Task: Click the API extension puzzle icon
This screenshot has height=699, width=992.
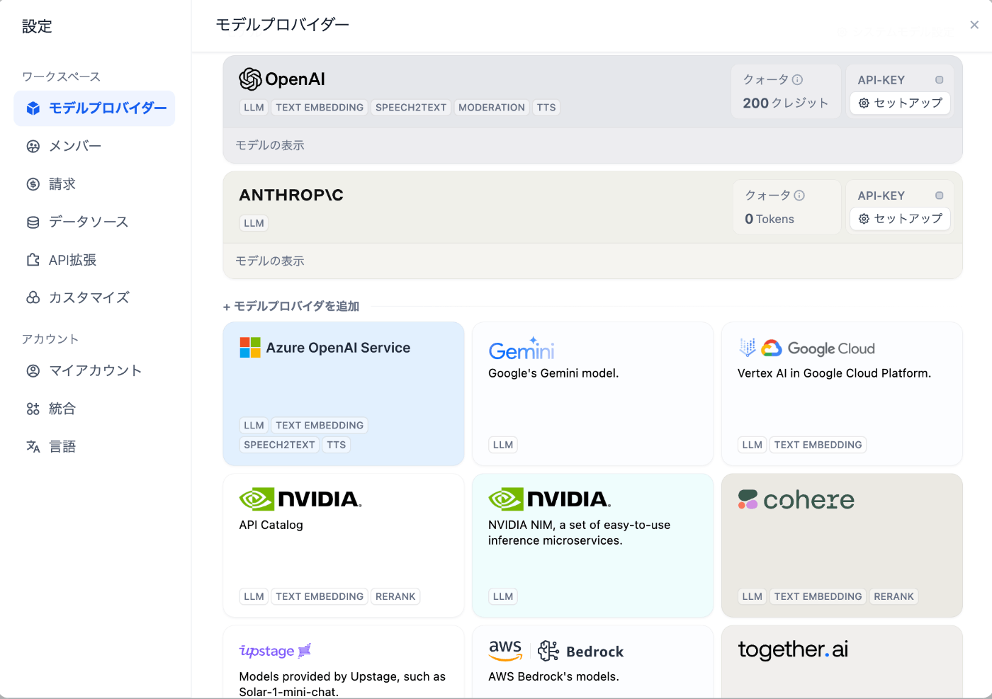Action: pos(33,260)
